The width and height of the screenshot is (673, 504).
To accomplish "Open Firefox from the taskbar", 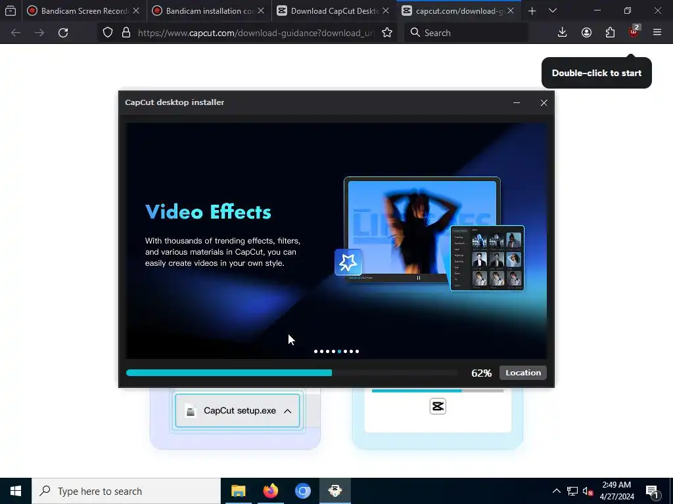I will 270,491.
